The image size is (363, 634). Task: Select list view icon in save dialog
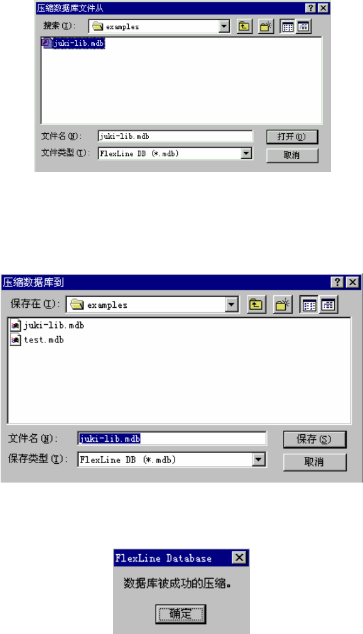310,305
